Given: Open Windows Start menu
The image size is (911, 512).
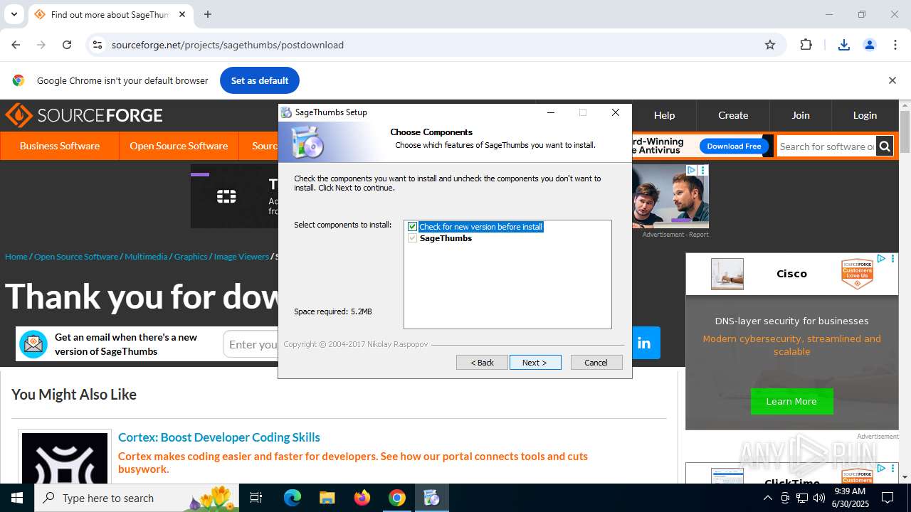Looking at the screenshot, I should [x=17, y=498].
